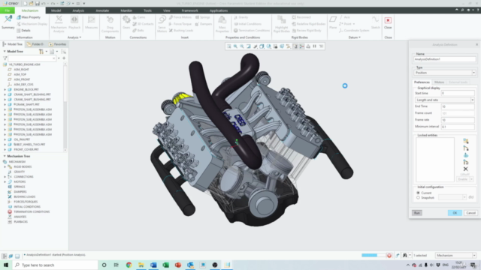Click the delete locked entity X icon
The image size is (481, 270).
(x=466, y=169)
